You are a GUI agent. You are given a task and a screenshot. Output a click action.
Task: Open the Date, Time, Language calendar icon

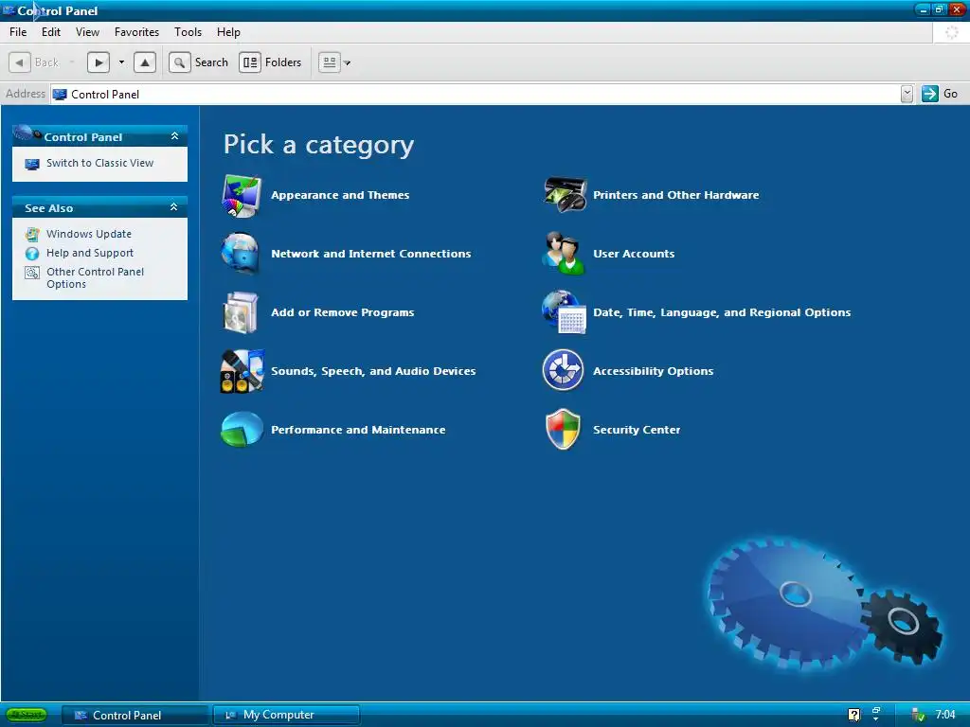tap(564, 312)
